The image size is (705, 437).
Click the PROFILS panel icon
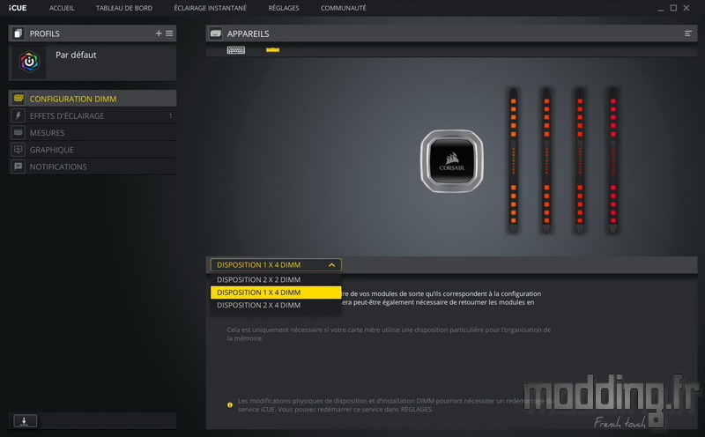point(18,33)
